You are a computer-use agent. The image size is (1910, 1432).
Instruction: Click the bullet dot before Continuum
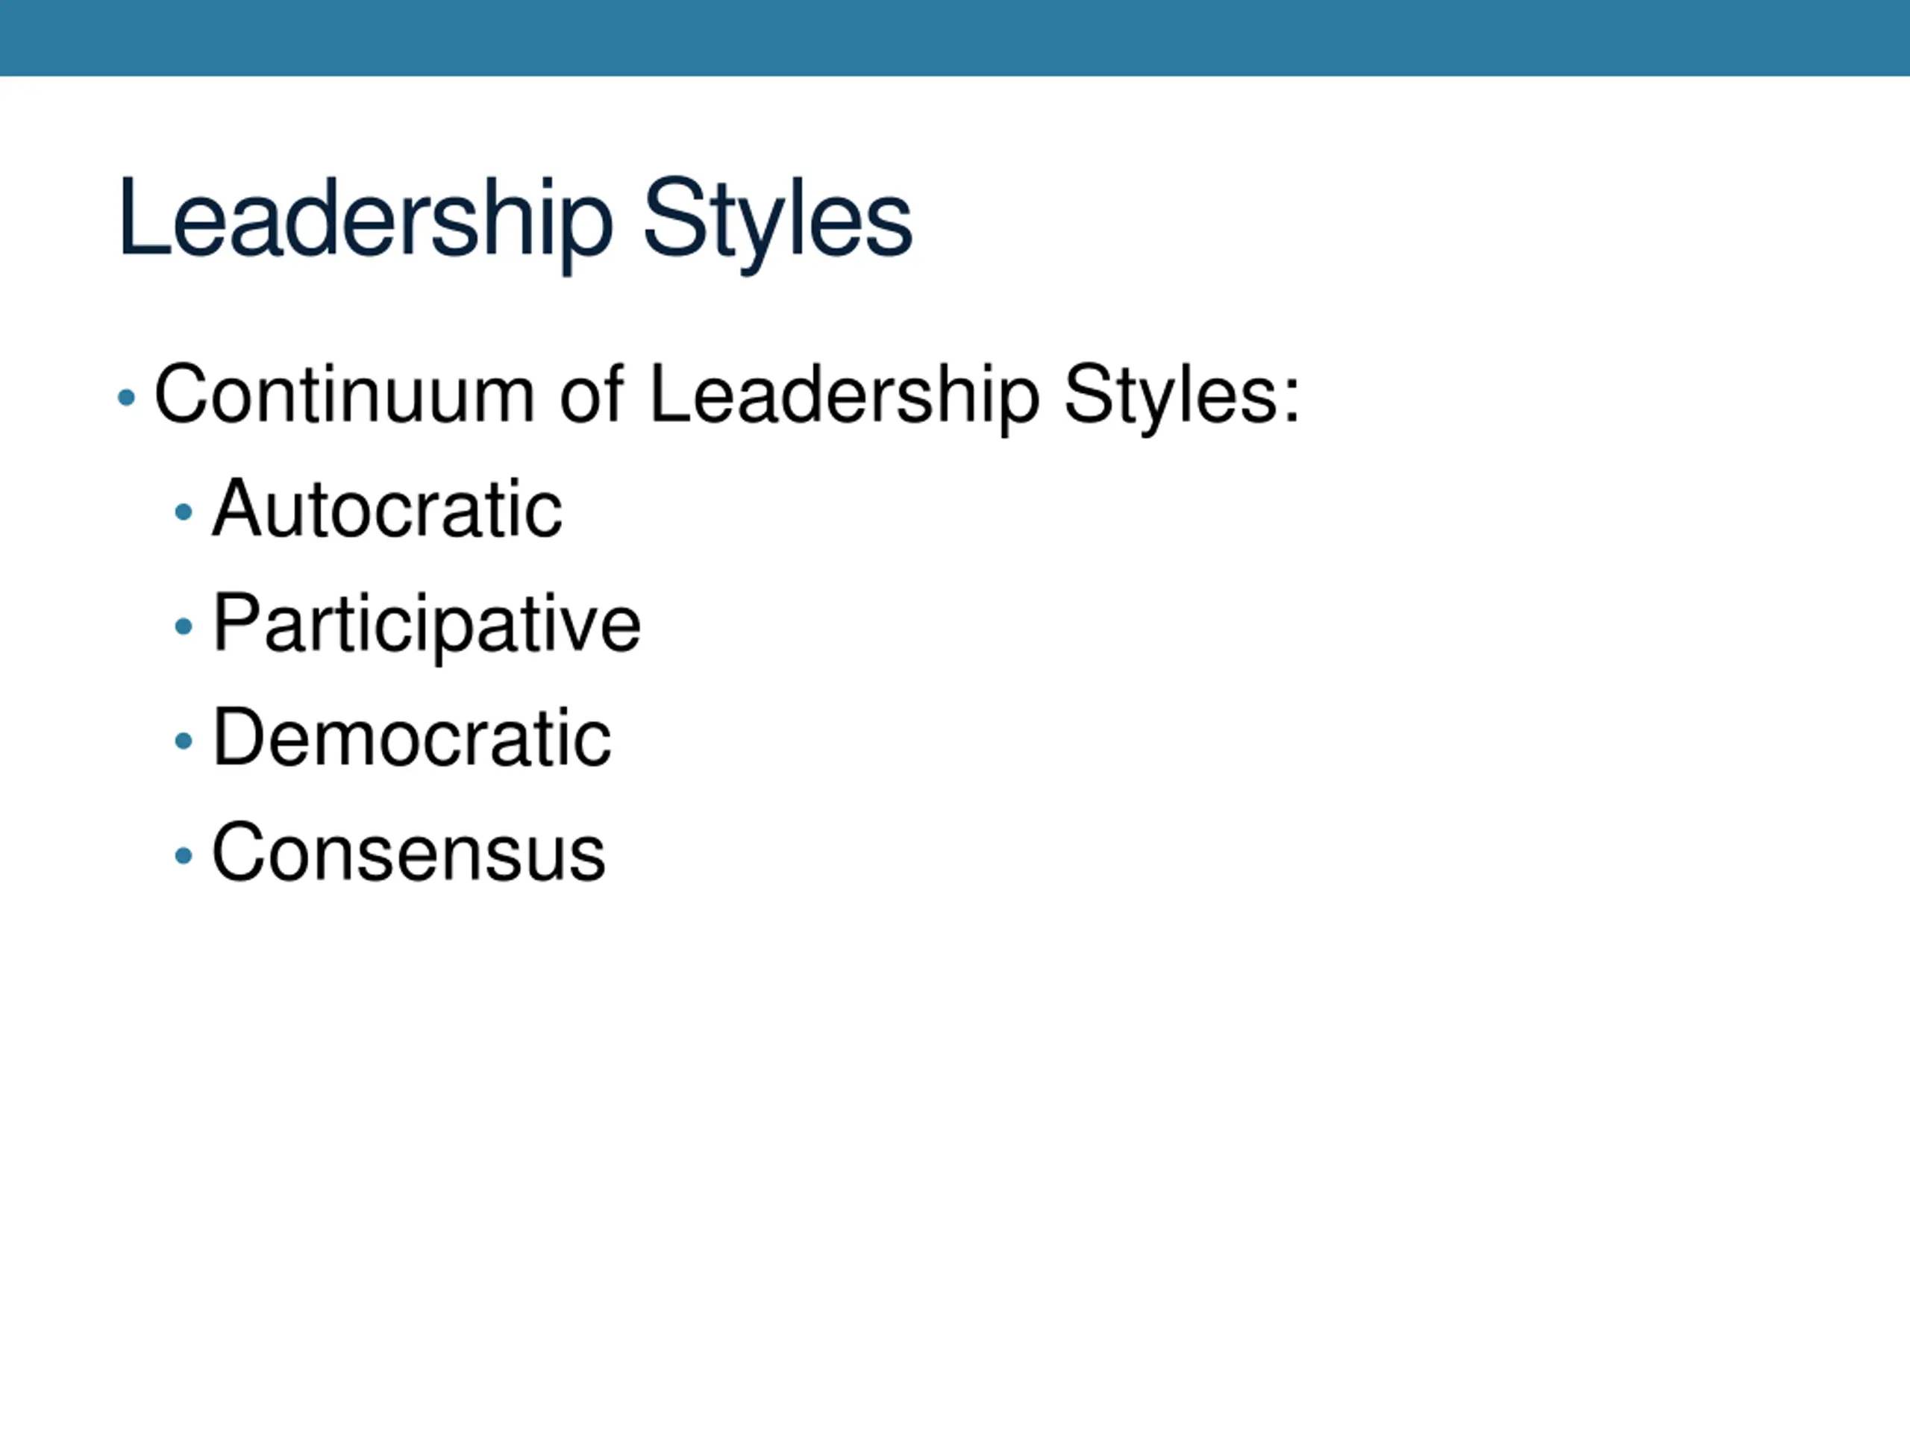126,398
